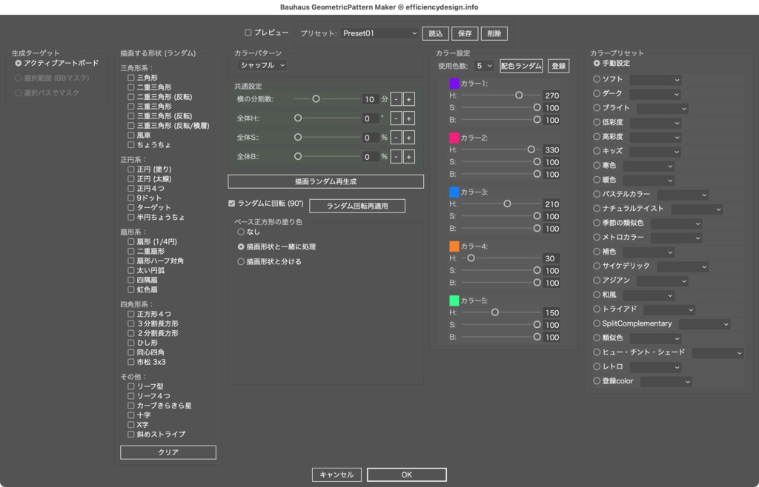The image size is (759, 487).
Task: Click plus button for 横の分割数
Action: click(x=408, y=99)
